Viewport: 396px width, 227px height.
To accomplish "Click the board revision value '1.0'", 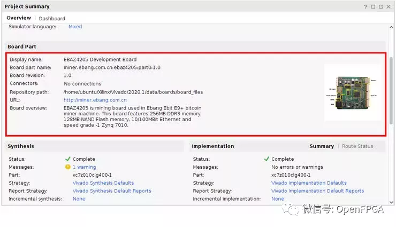I will (67, 75).
